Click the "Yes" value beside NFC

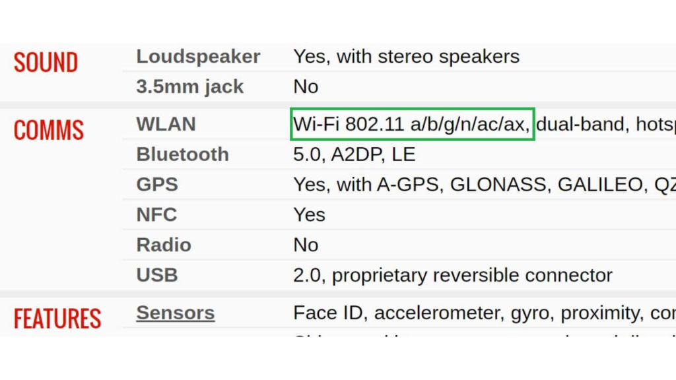coord(309,214)
